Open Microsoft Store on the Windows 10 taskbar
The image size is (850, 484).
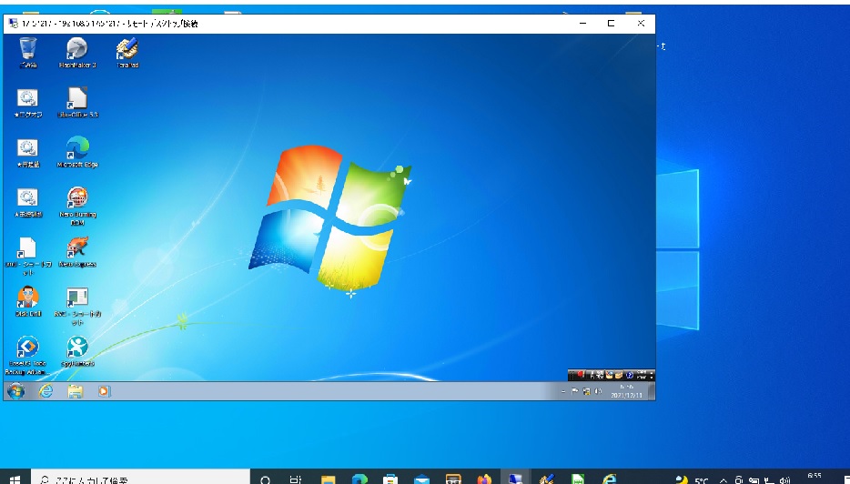click(x=390, y=479)
